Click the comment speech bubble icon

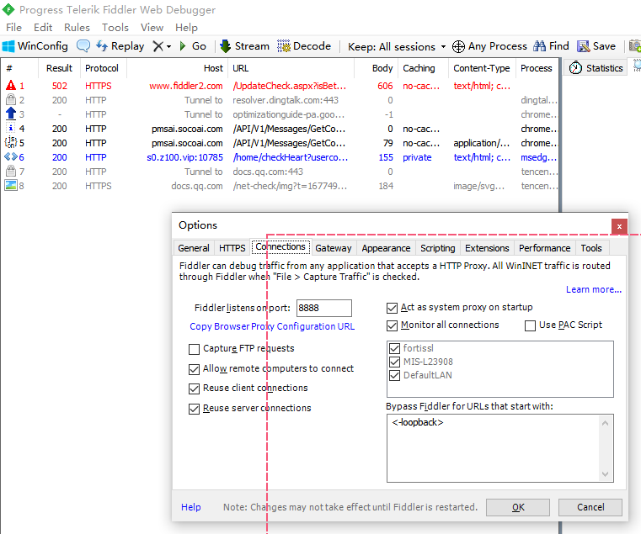(x=83, y=46)
